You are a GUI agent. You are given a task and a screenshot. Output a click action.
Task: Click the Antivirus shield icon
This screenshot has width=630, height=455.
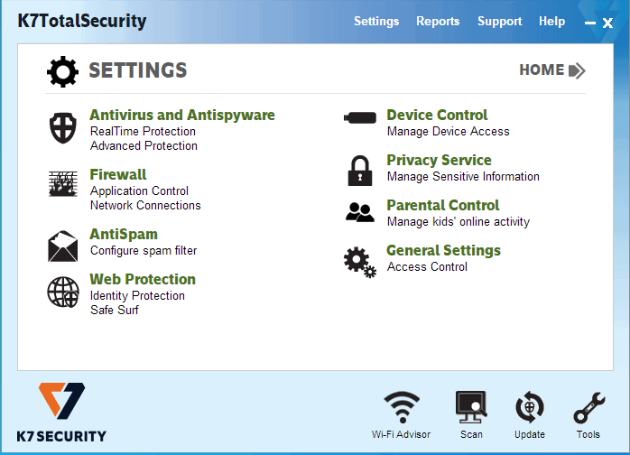(x=63, y=129)
